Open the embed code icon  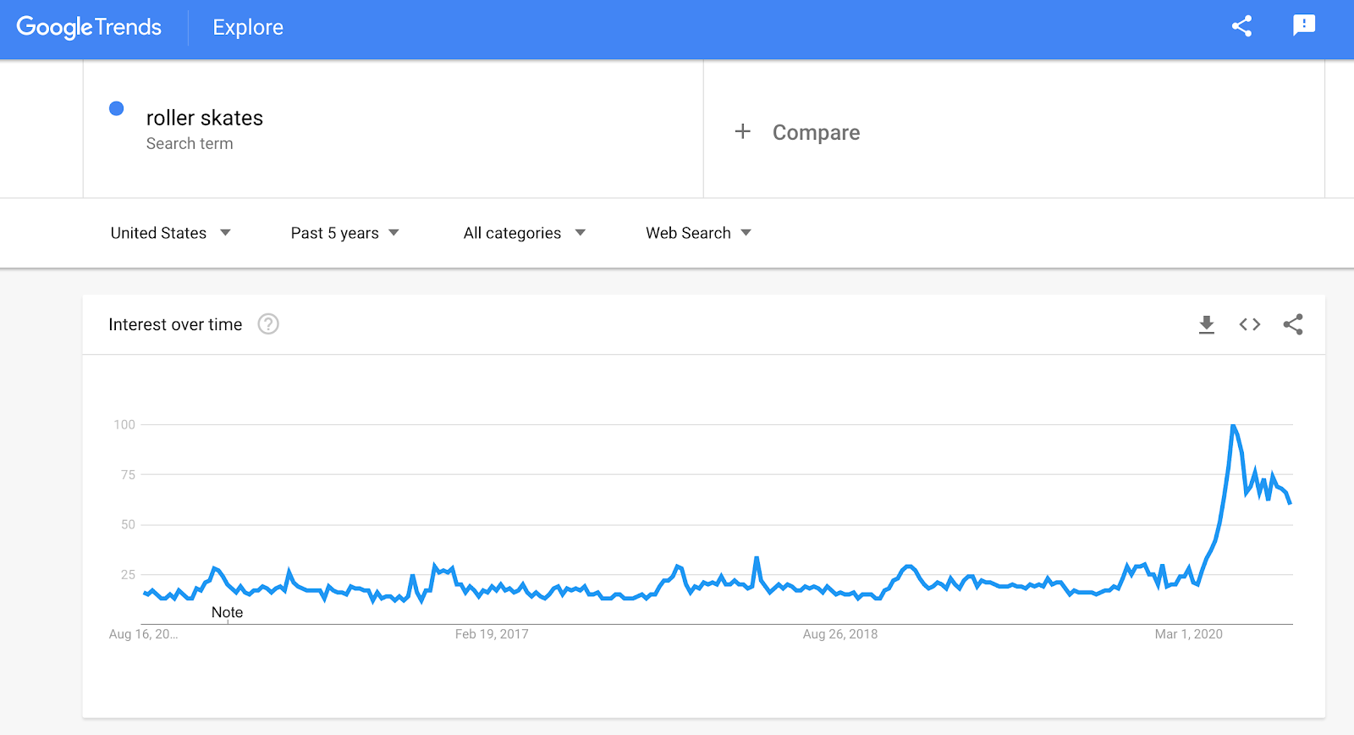[1250, 324]
